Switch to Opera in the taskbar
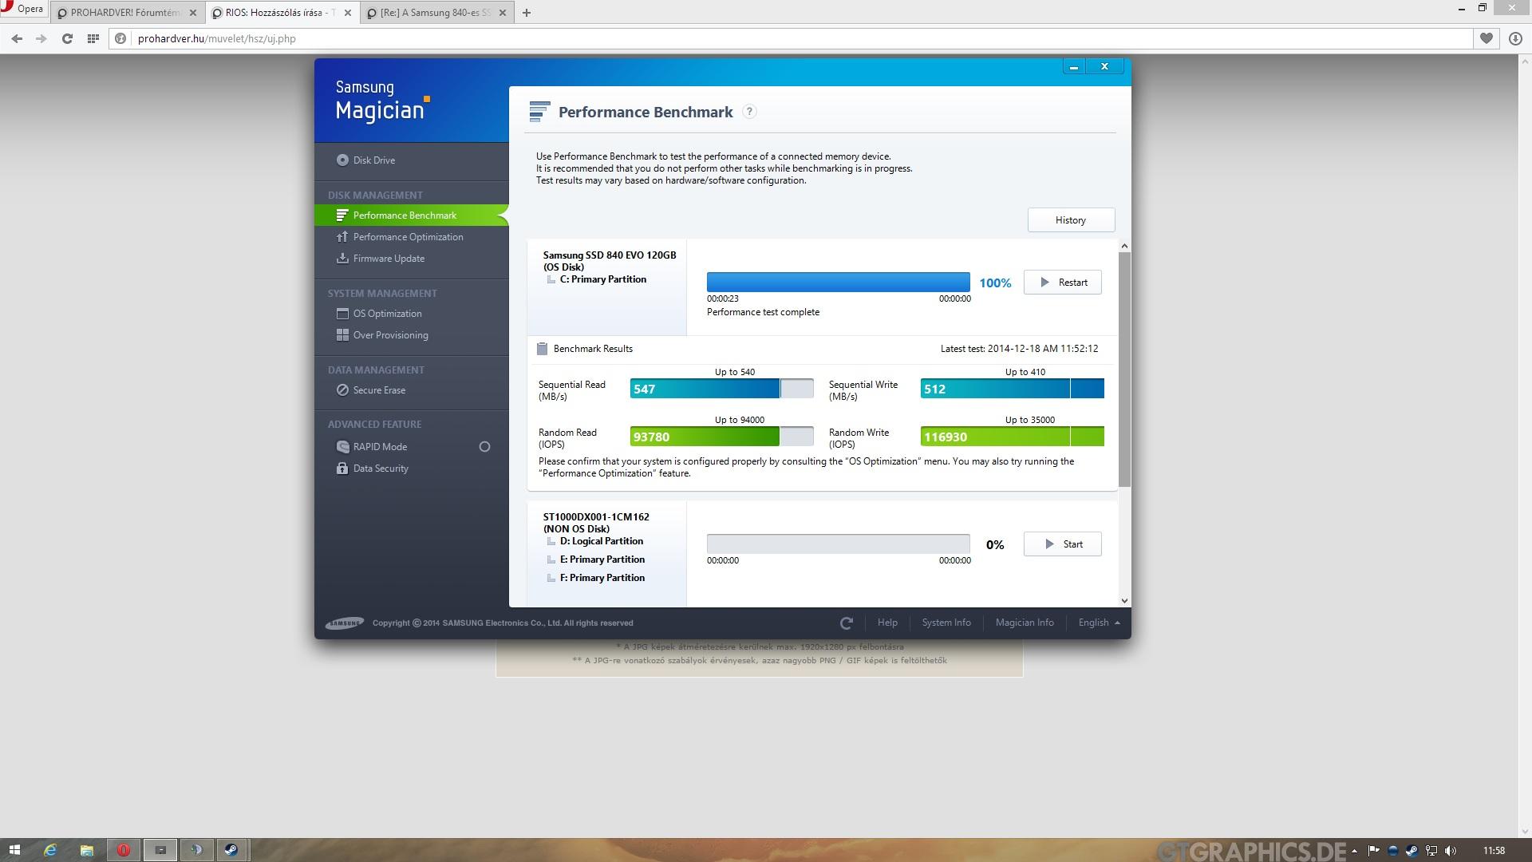The height and width of the screenshot is (862, 1532). (124, 850)
